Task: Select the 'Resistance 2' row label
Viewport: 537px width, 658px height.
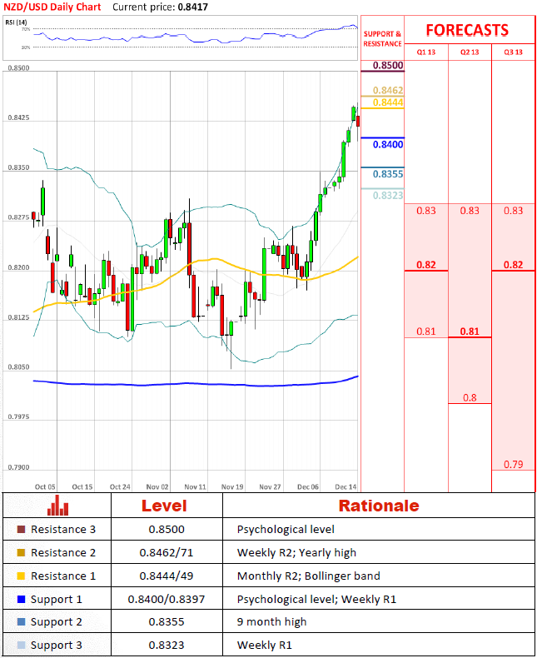Action: (63, 553)
